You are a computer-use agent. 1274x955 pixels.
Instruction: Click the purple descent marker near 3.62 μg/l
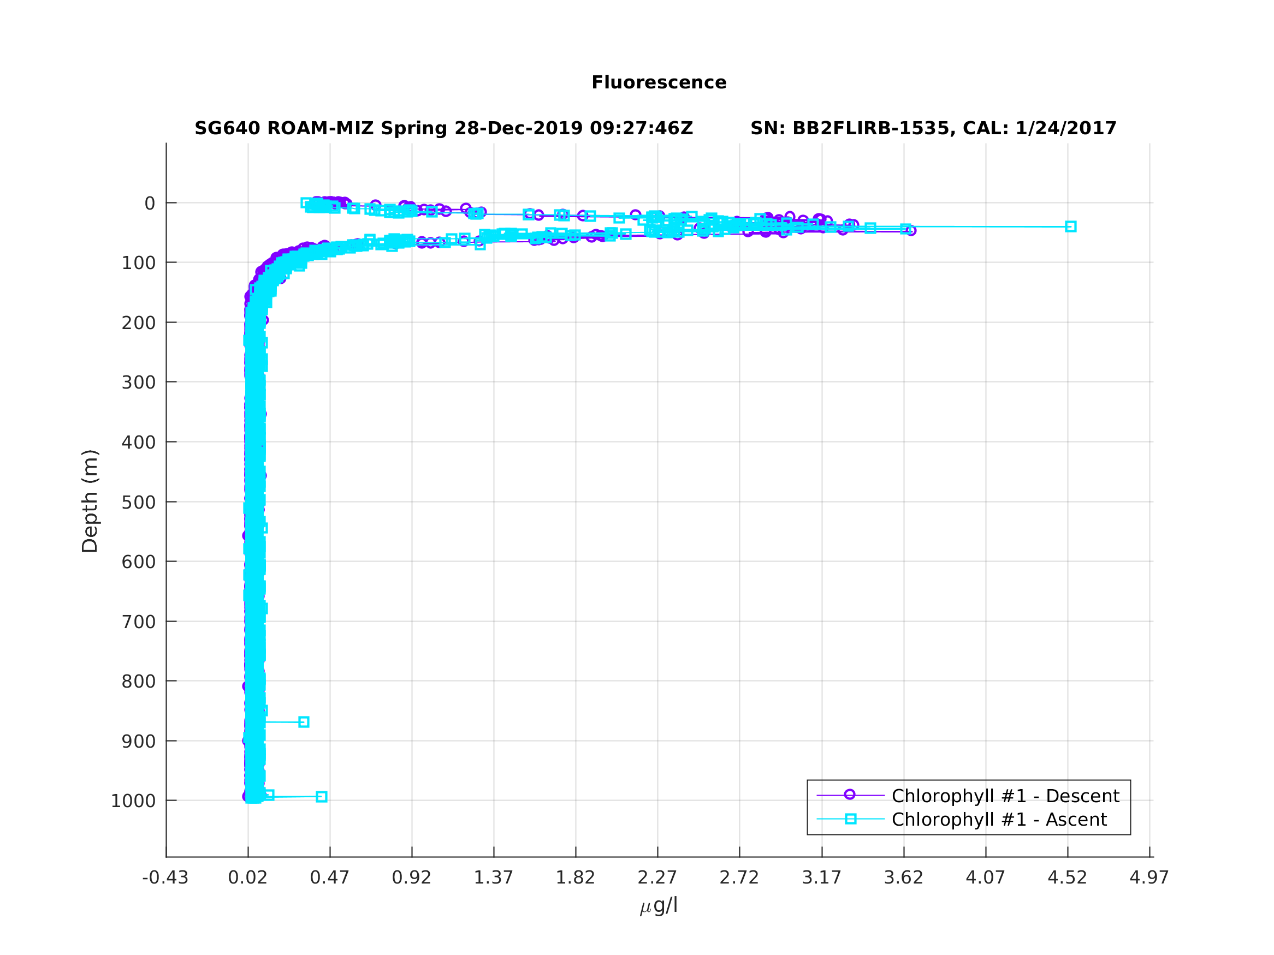click(x=910, y=230)
